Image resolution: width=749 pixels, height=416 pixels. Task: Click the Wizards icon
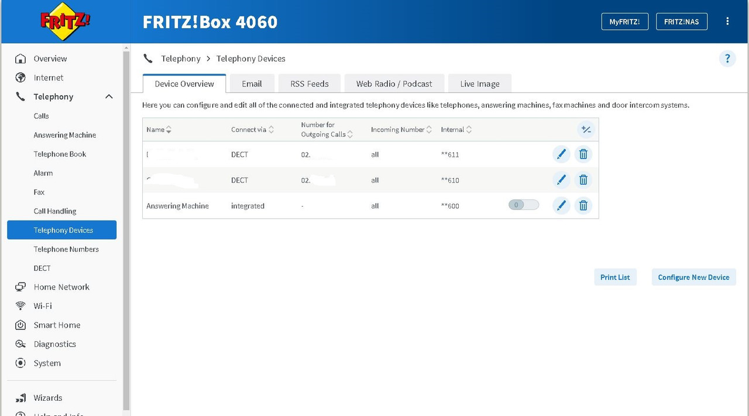click(20, 398)
